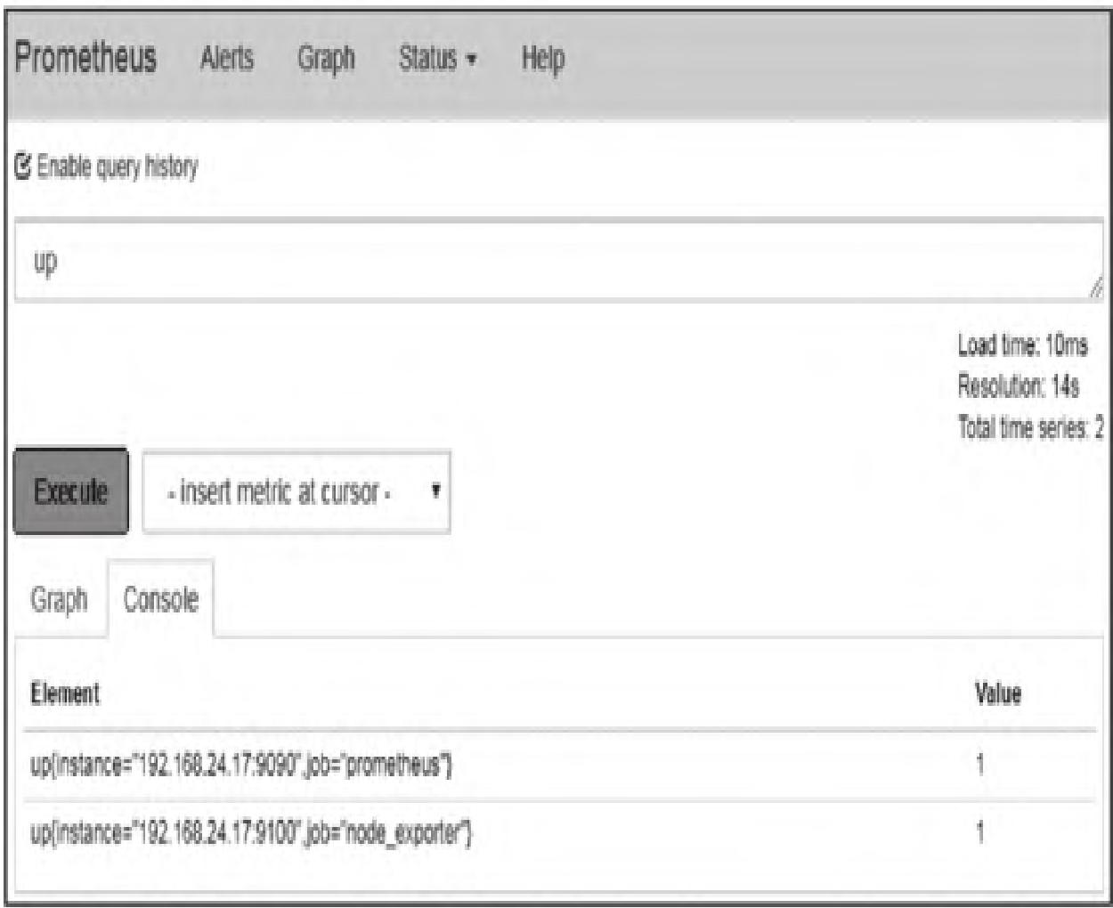Screen dimensions: 1113x908
Task: Click the resize handle of the query box
Action: (1095, 287)
